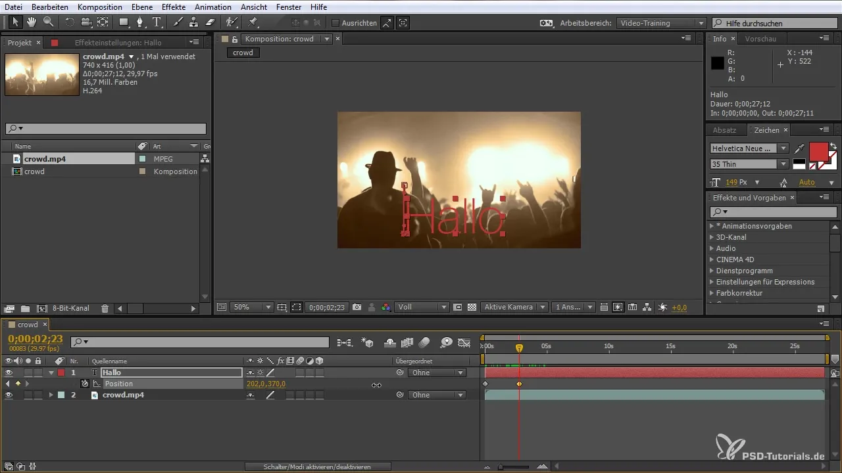Toggle motion blur enable icon in timeline
Image resolution: width=842 pixels, height=473 pixels.
click(x=424, y=342)
